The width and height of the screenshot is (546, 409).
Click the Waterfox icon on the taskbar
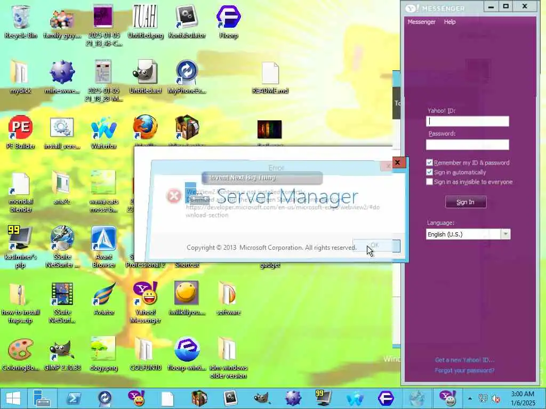[355, 398]
